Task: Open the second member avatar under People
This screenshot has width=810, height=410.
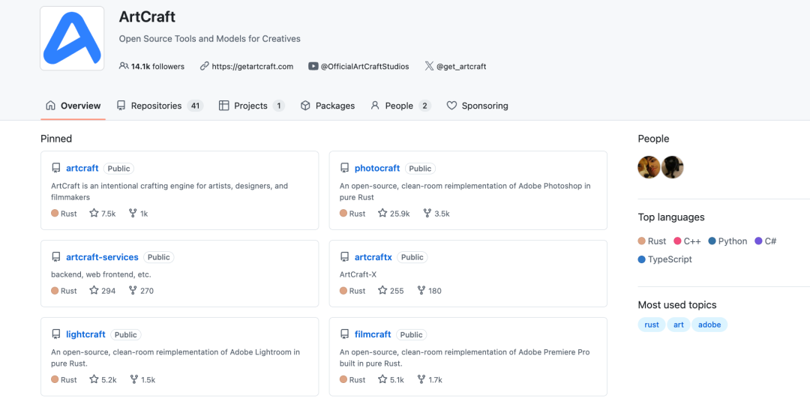Action: (673, 167)
